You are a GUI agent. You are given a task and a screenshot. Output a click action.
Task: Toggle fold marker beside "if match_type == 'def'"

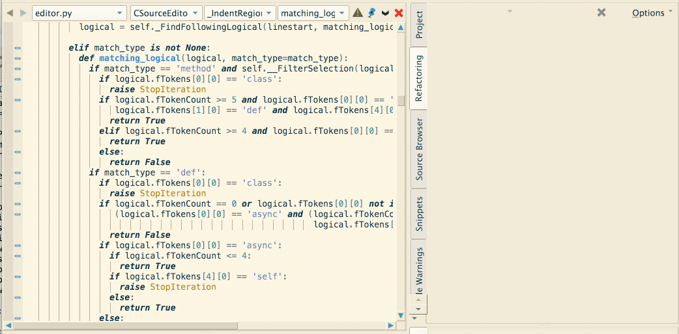pos(18,173)
